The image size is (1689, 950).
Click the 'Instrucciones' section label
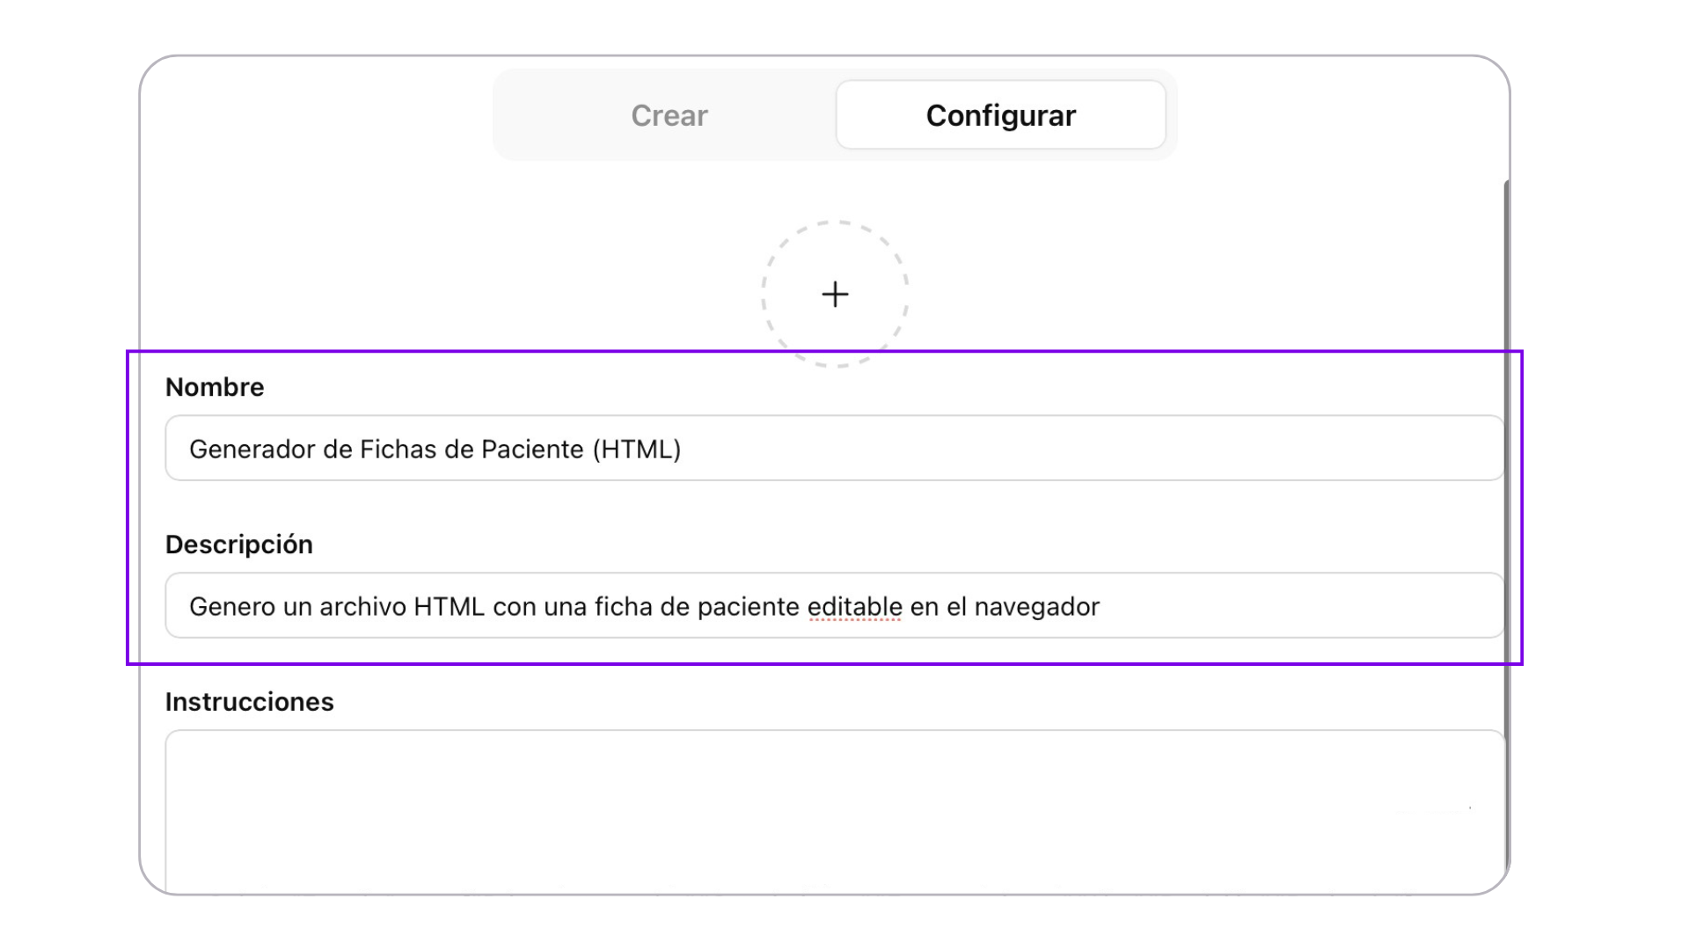pyautogui.click(x=250, y=702)
